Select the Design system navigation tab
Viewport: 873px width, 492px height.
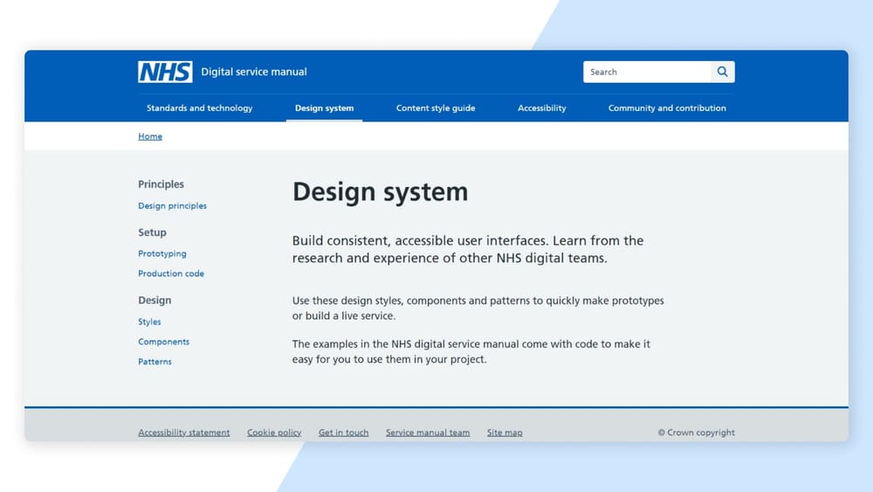[x=324, y=108]
